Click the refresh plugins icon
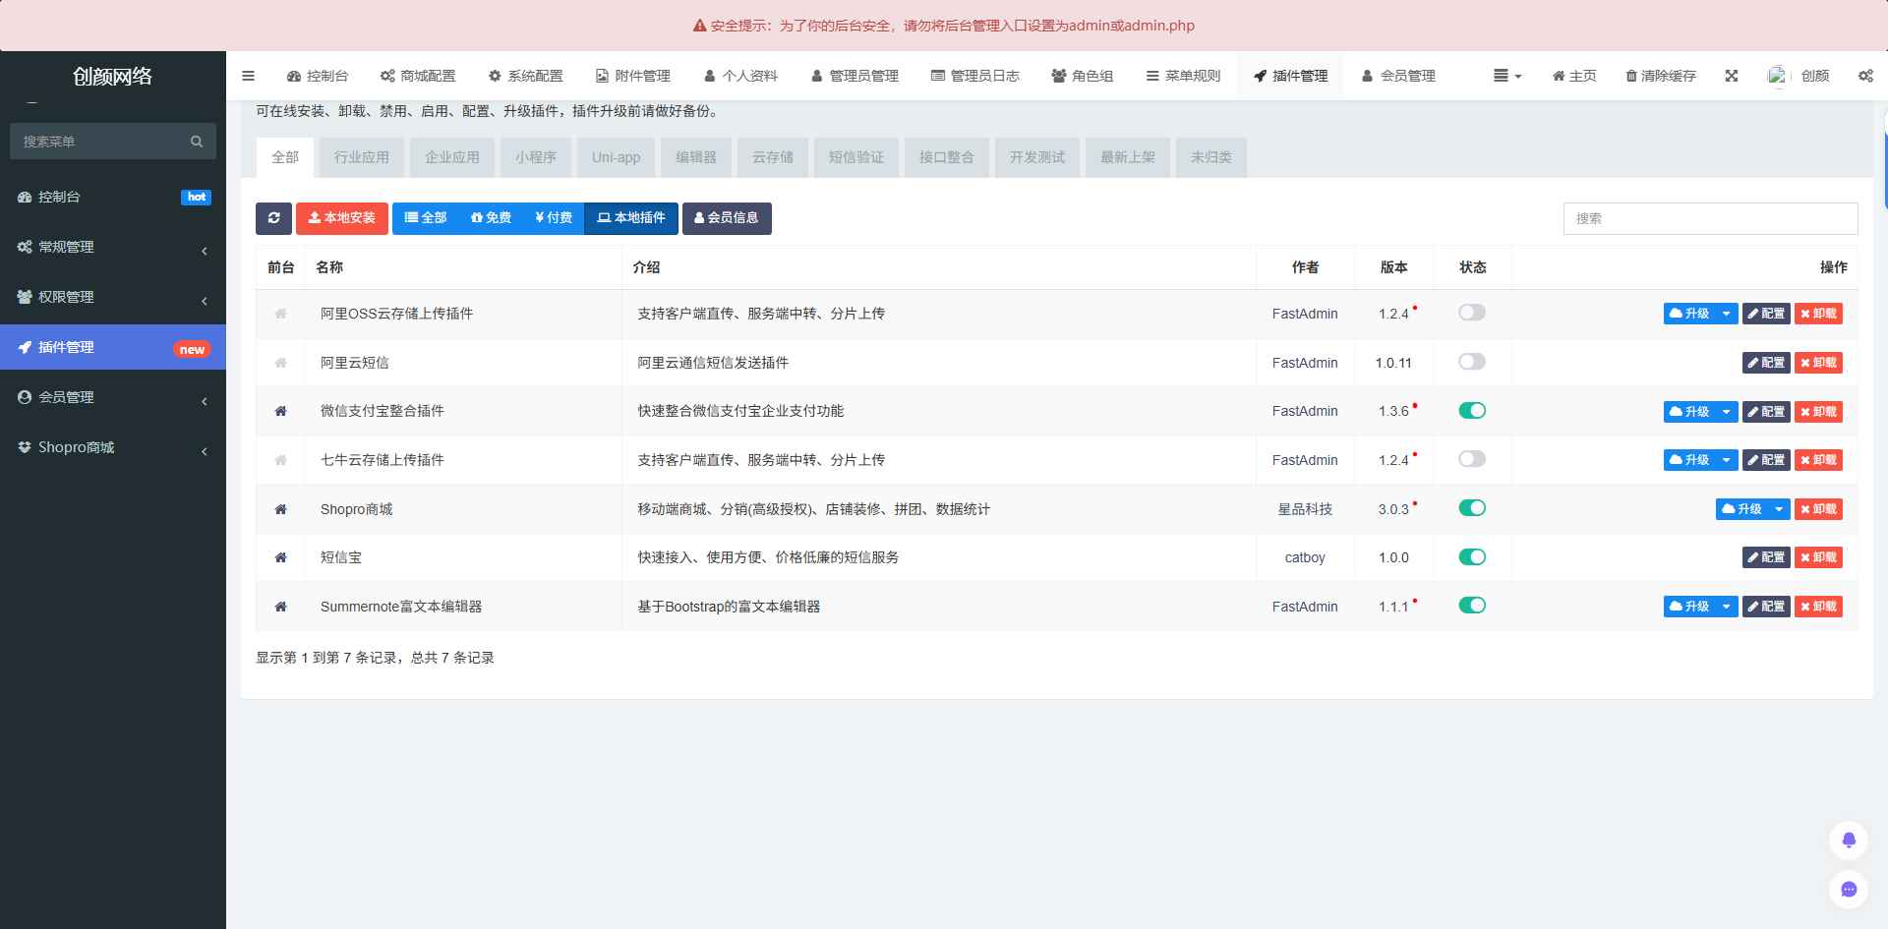 click(x=273, y=218)
